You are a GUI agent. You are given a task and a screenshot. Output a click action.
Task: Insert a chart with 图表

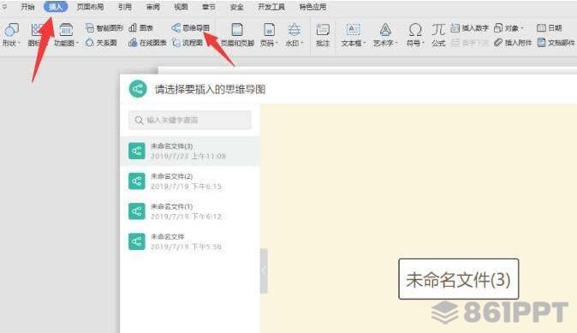141,28
